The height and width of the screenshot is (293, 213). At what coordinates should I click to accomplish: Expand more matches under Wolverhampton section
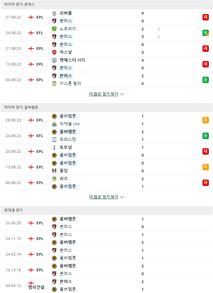(x=103, y=197)
